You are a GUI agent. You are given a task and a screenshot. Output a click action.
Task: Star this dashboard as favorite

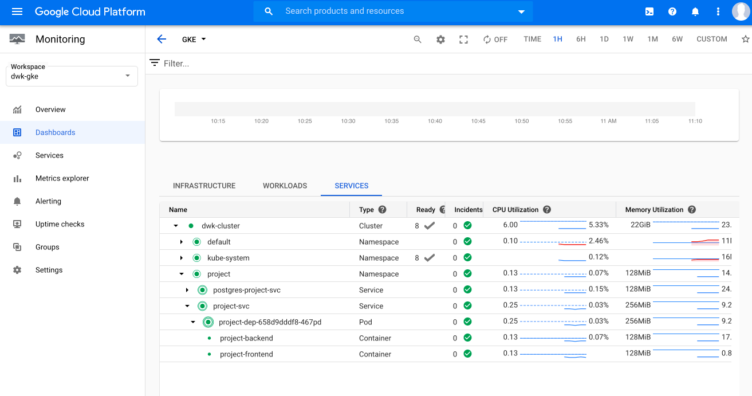point(745,40)
